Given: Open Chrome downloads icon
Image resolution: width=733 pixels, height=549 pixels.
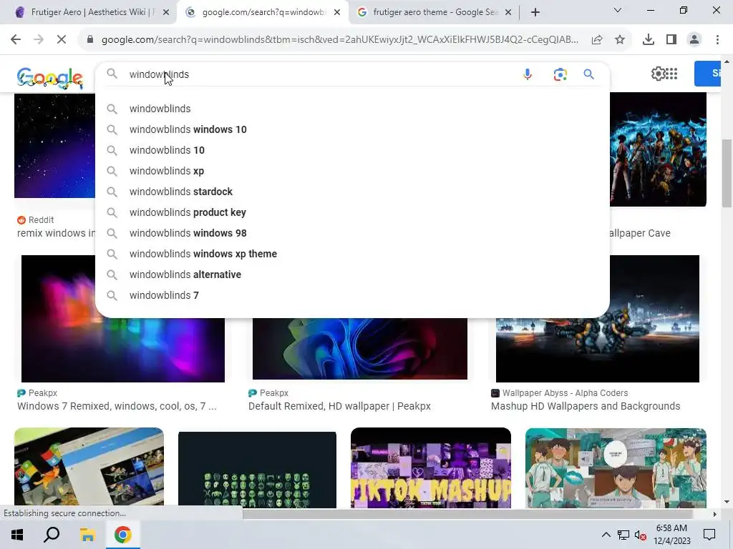Looking at the screenshot, I should coord(649,40).
